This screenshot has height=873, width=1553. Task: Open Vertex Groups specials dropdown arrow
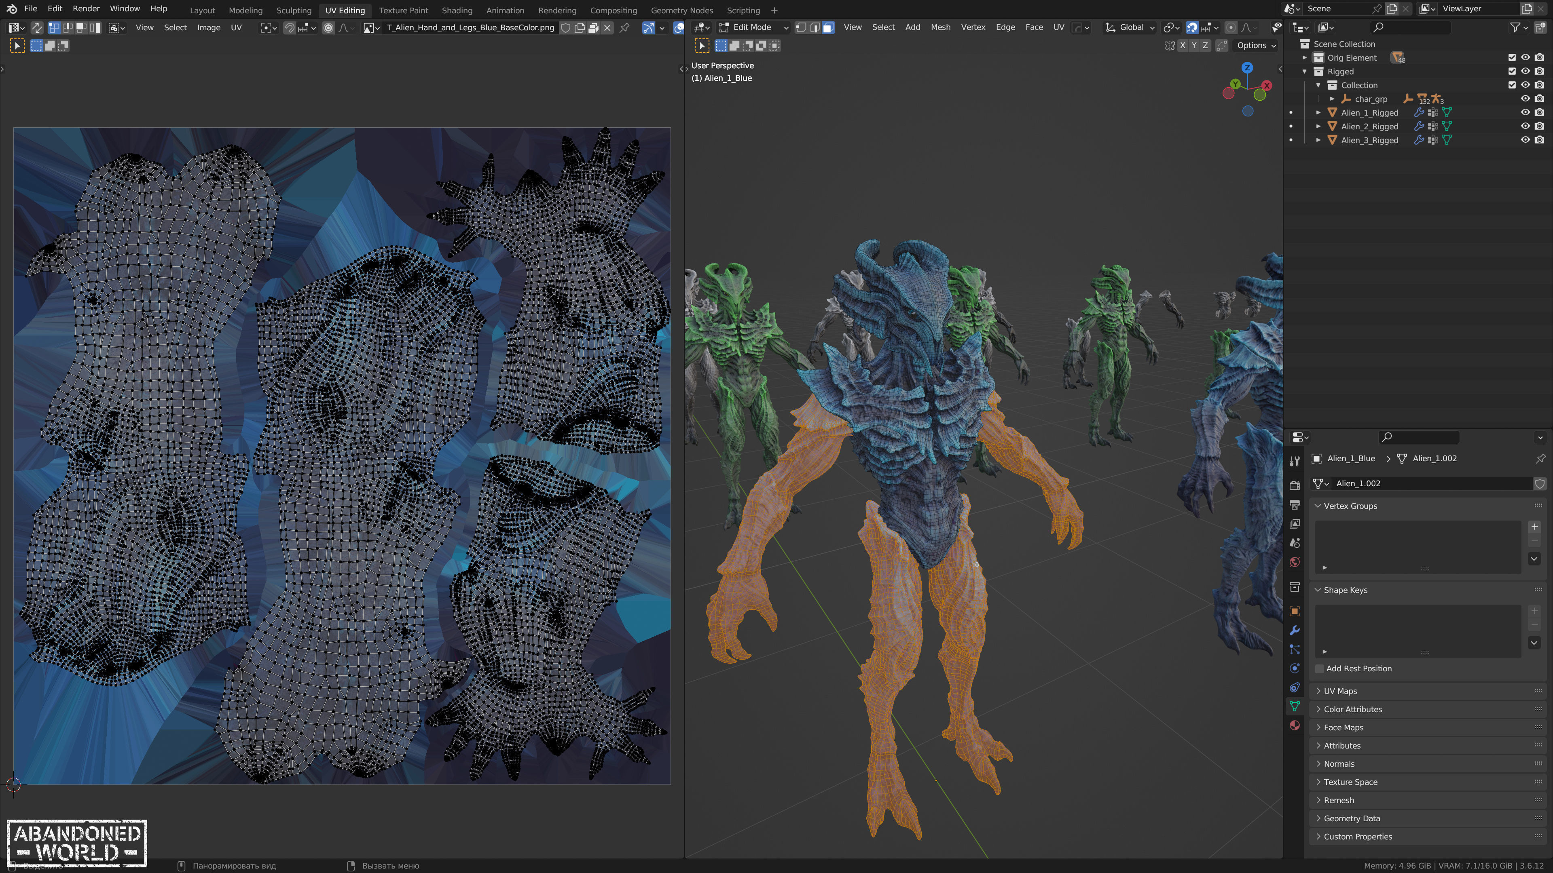tap(1534, 559)
